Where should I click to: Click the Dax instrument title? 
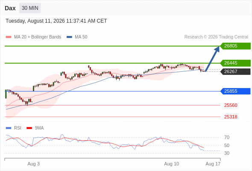(x=10, y=8)
